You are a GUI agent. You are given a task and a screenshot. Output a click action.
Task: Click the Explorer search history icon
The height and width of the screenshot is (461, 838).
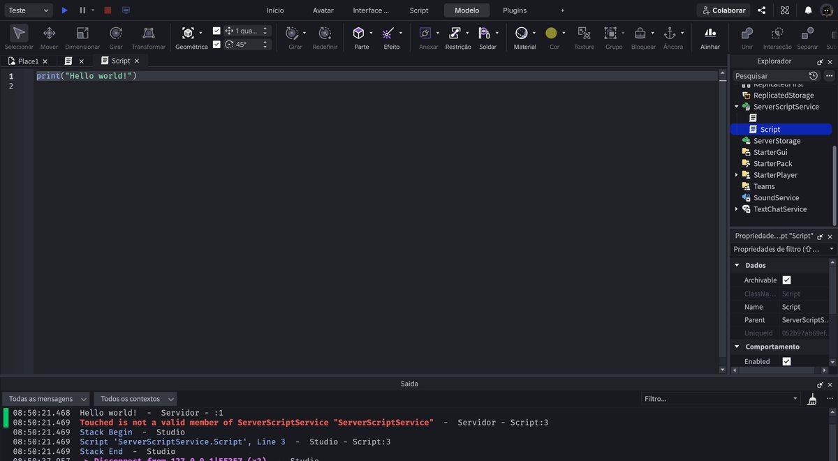pyautogui.click(x=814, y=75)
